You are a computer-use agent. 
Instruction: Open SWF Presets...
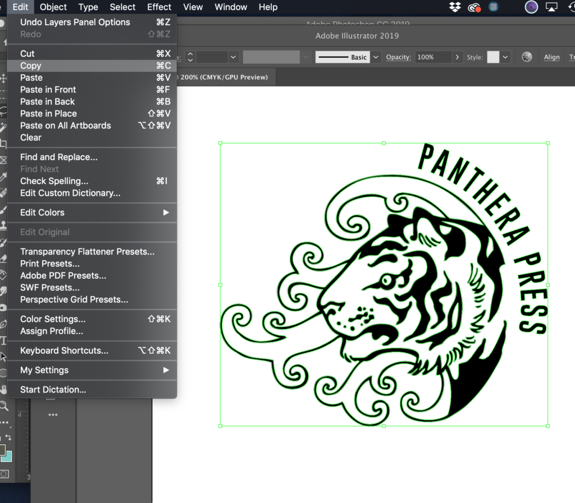tap(92, 288)
